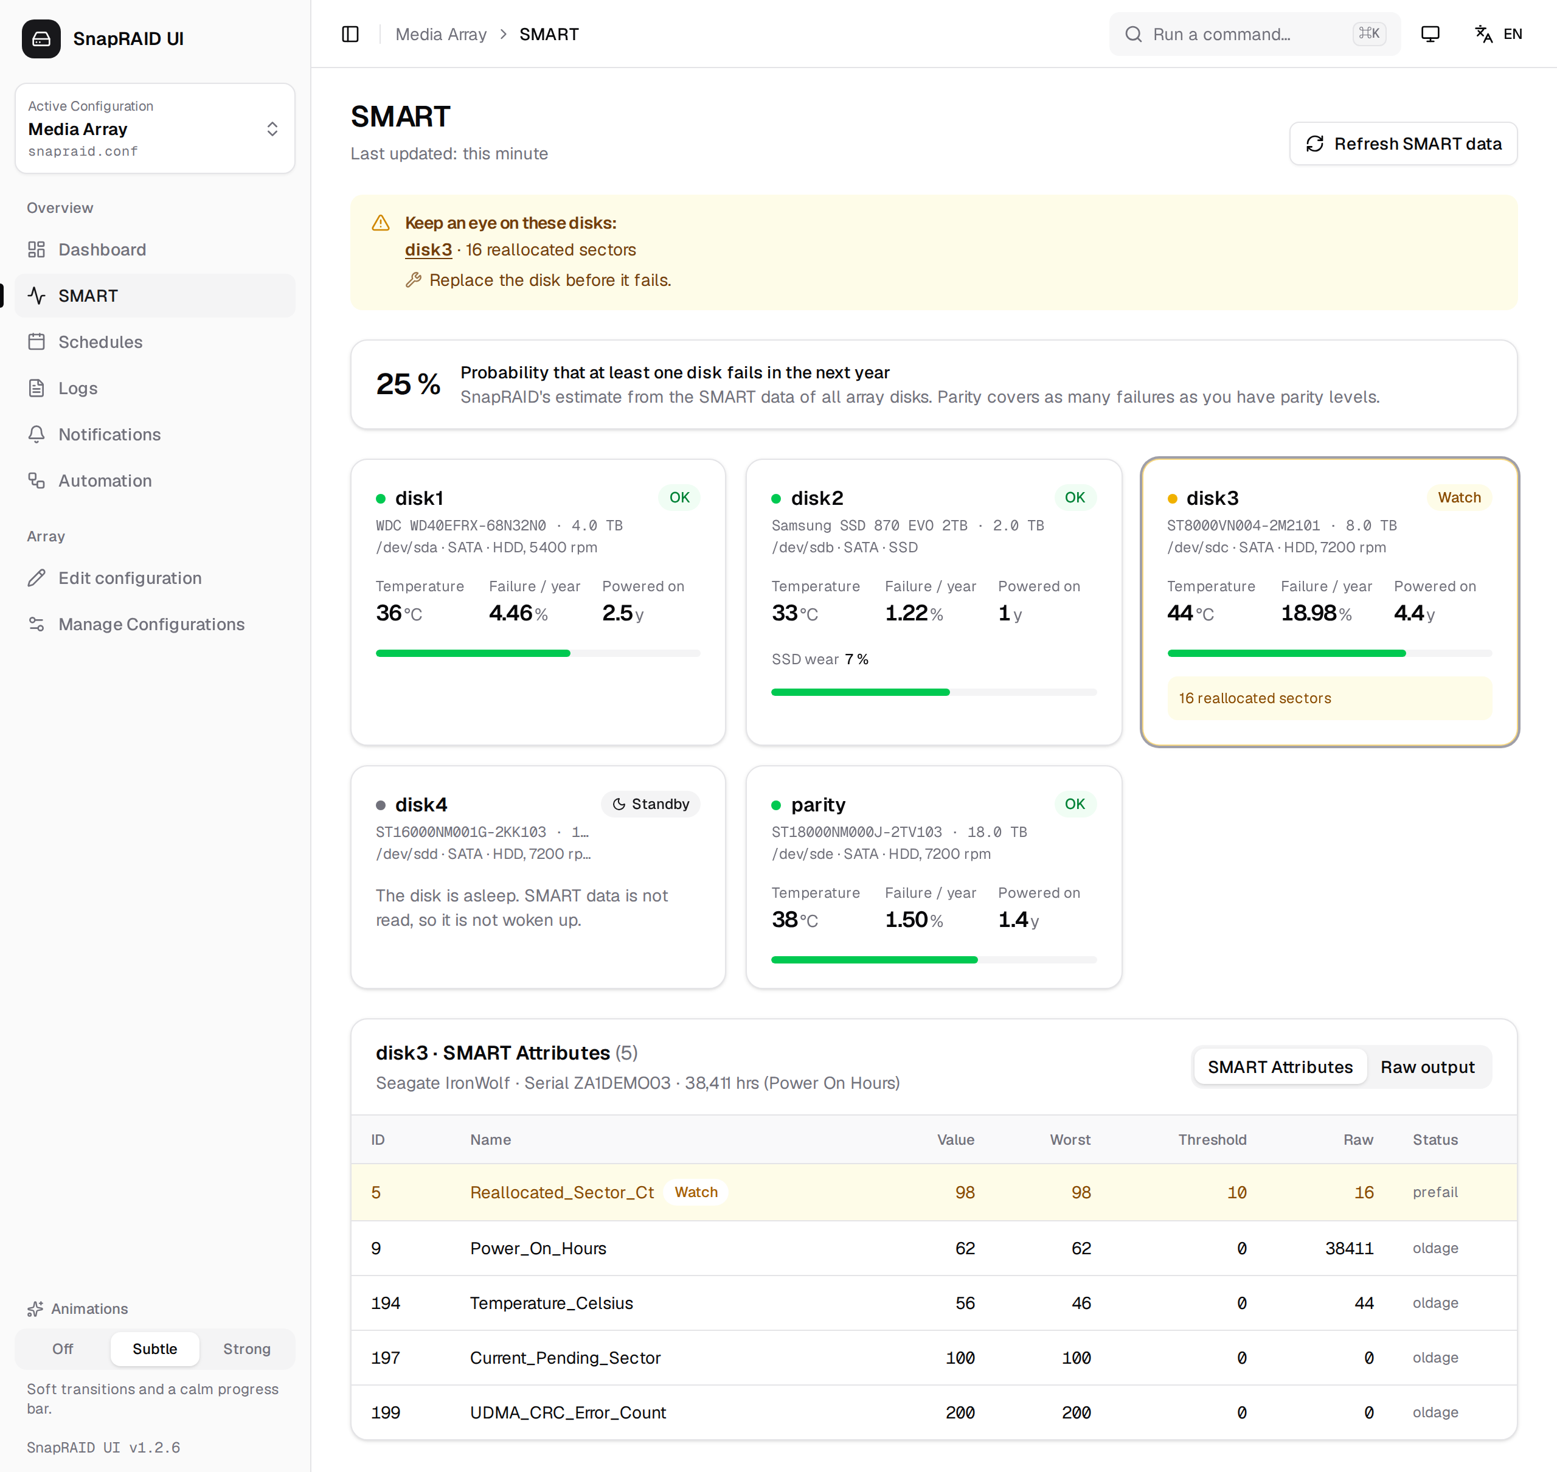Click the Schedules calendar icon

[37, 342]
